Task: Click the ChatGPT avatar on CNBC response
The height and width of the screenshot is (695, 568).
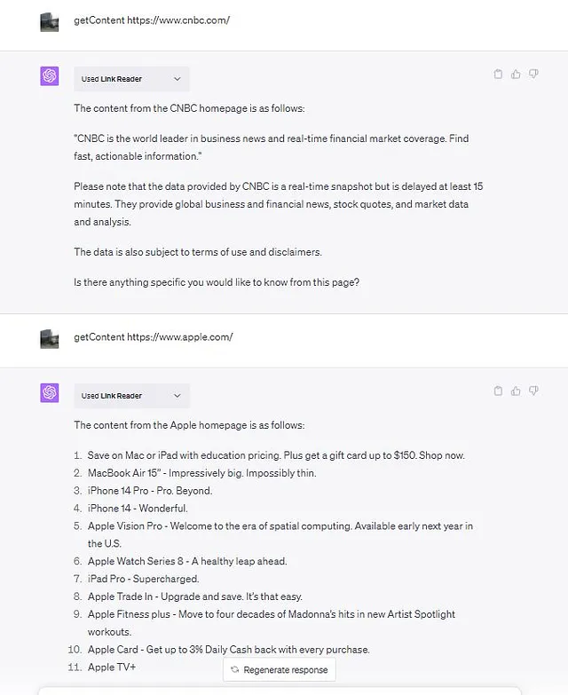Action: (x=50, y=75)
